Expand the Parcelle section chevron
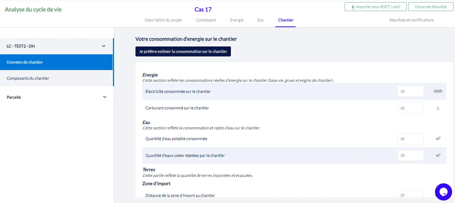 click(x=105, y=97)
